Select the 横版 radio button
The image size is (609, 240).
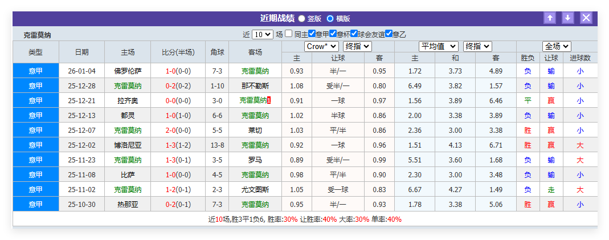coord(330,18)
